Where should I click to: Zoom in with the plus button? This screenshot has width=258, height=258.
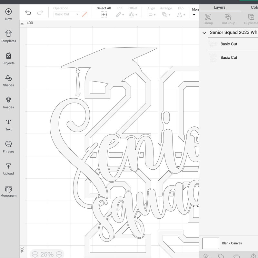(59, 254)
